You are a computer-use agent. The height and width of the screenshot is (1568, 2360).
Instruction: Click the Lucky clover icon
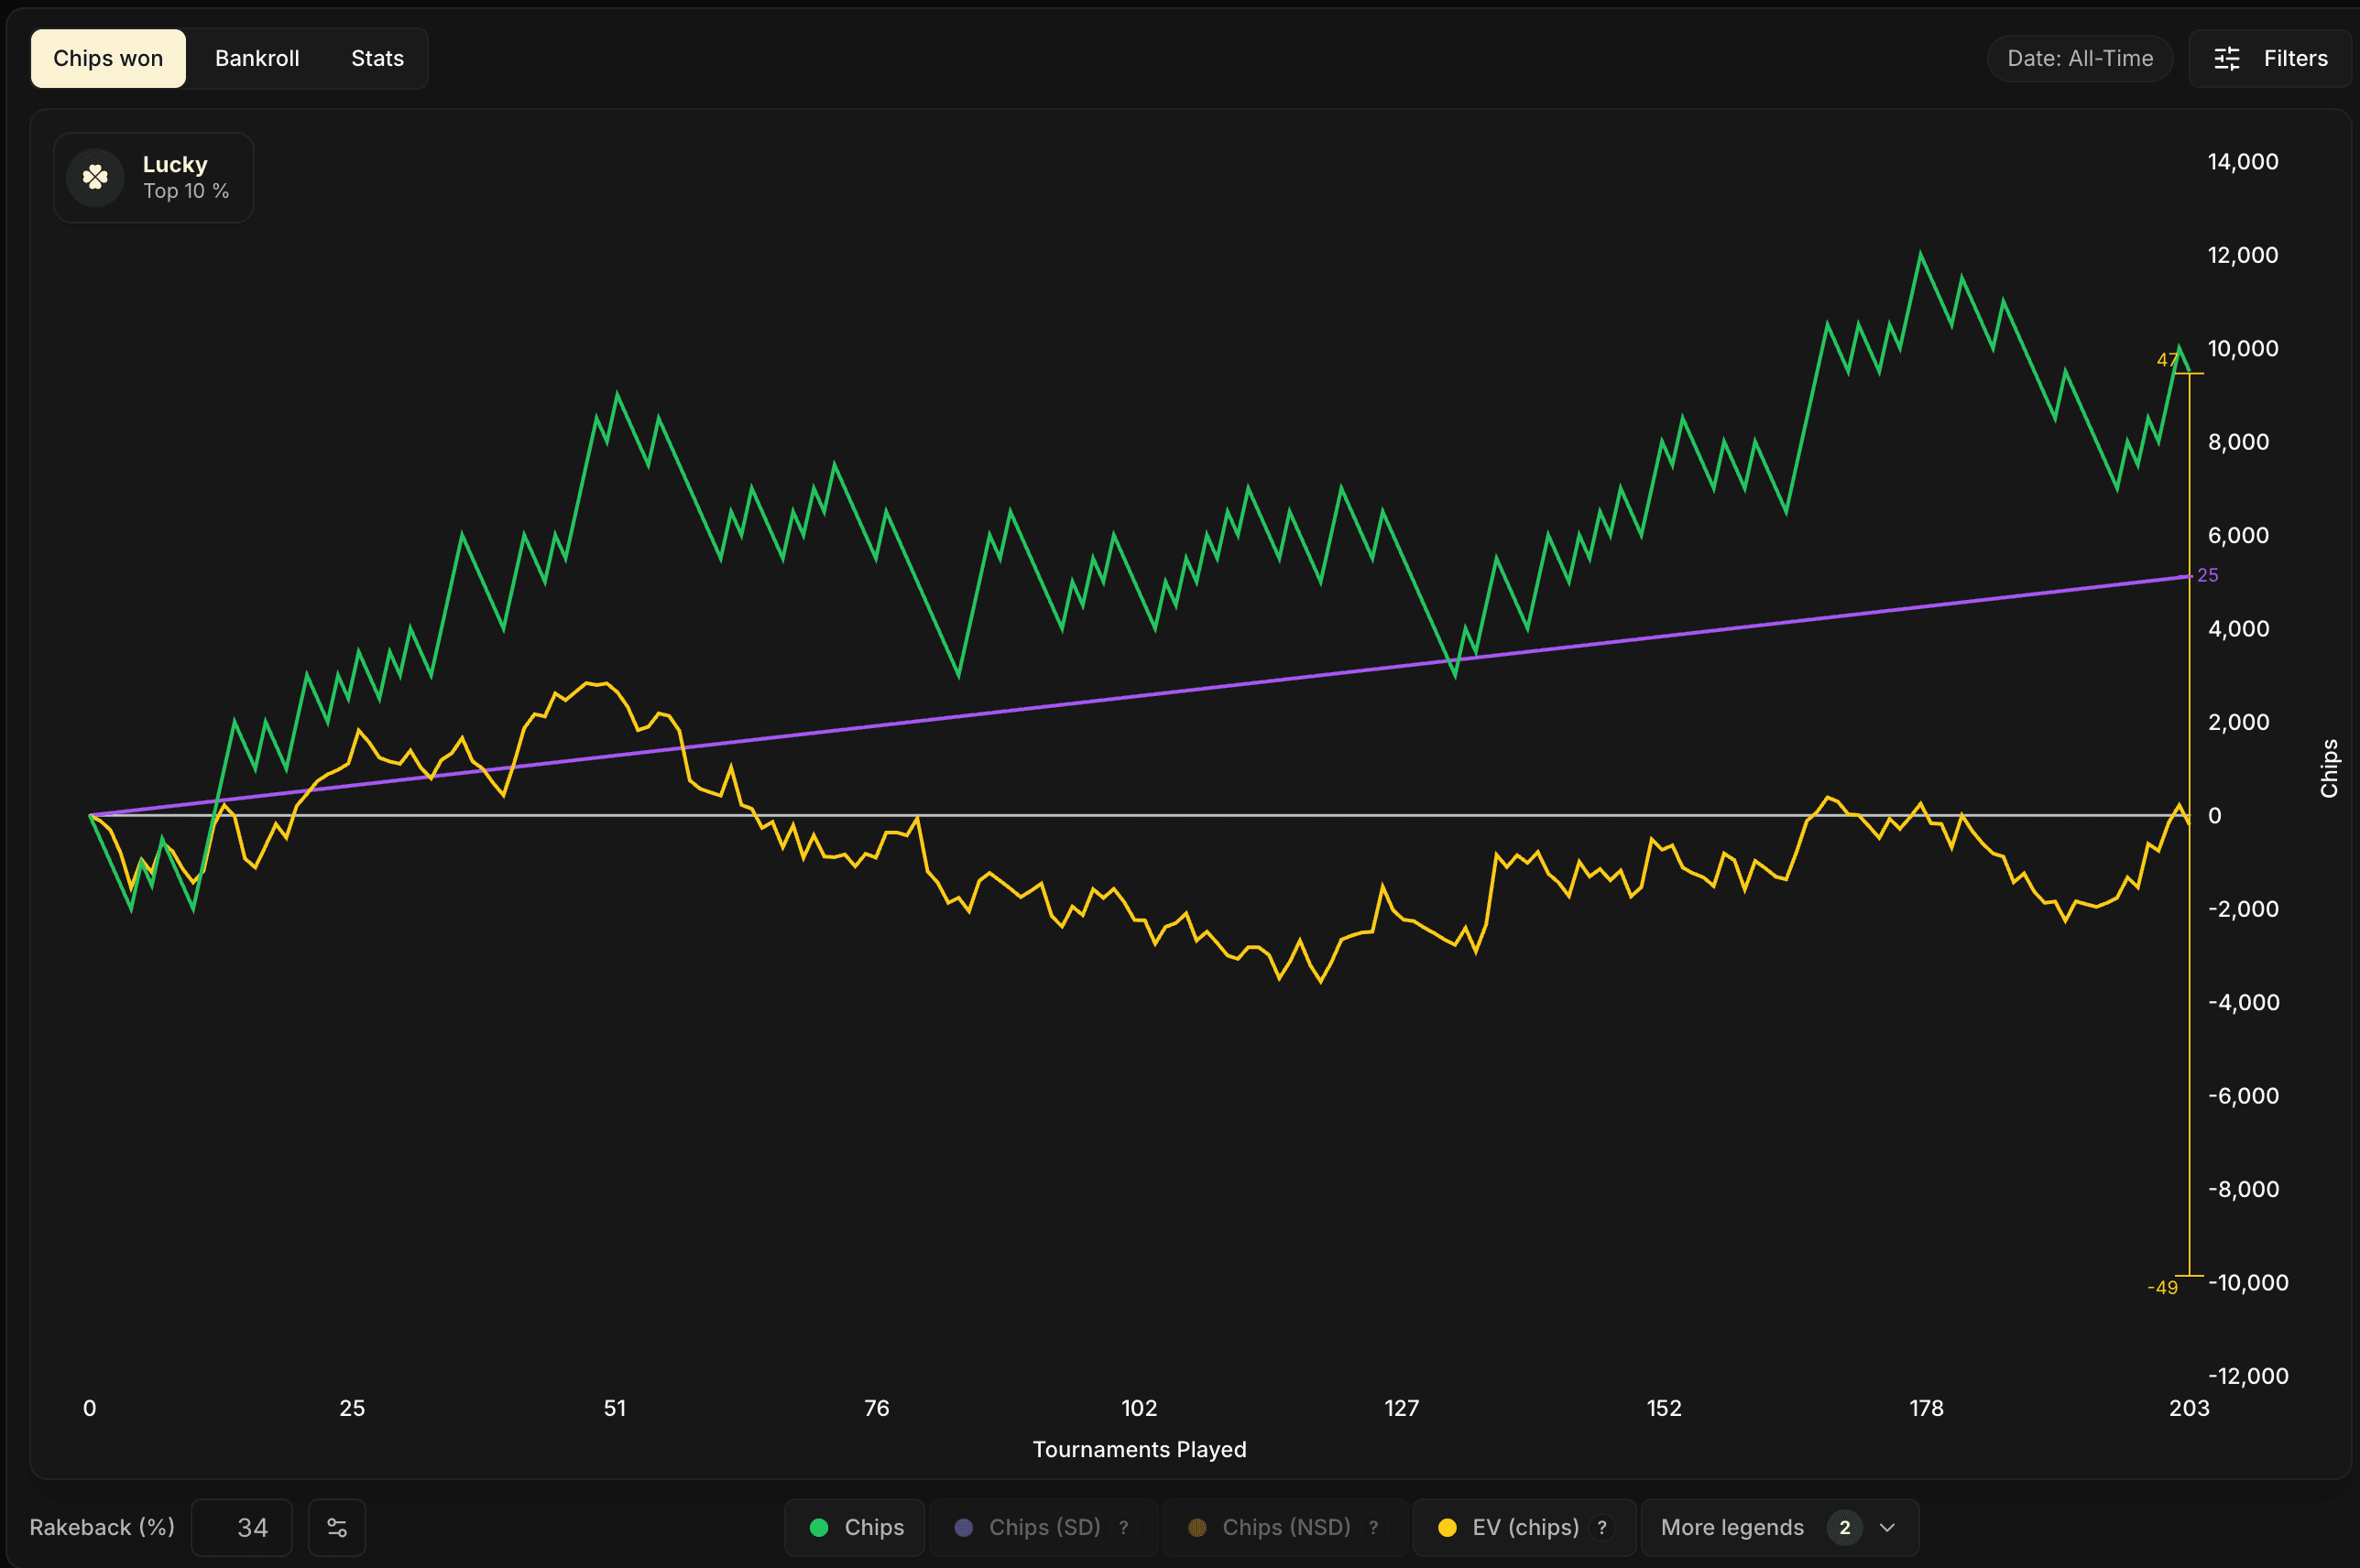(95, 178)
